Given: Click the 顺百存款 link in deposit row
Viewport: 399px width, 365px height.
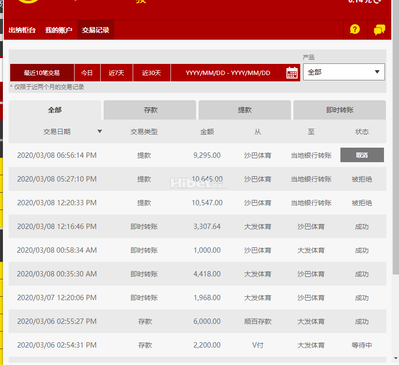Looking at the screenshot, I should click(258, 321).
